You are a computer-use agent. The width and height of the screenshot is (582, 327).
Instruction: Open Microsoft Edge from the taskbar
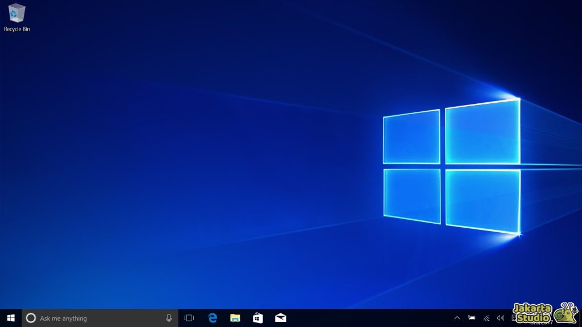[x=212, y=318]
